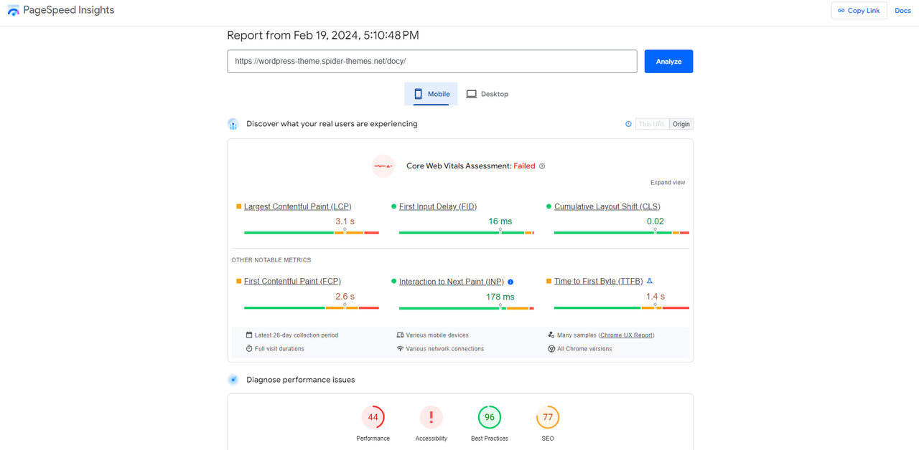Image resolution: width=919 pixels, height=450 pixels.
Task: Click the wifi icon for network connections
Action: pyautogui.click(x=400, y=348)
